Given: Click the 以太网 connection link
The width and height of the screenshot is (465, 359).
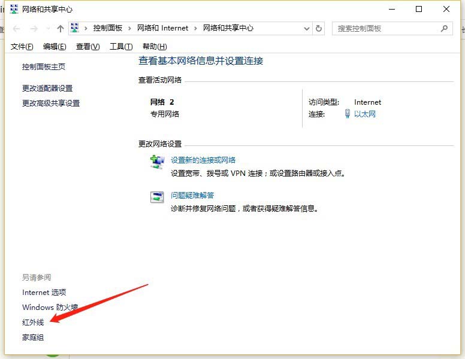Looking at the screenshot, I should coord(365,114).
